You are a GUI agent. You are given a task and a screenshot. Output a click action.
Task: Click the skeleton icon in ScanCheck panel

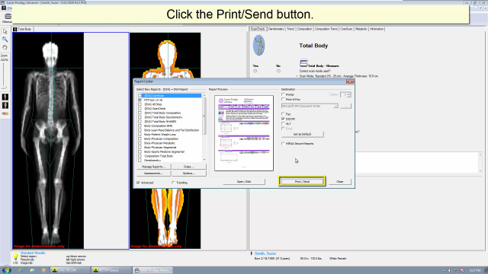[x=258, y=46]
